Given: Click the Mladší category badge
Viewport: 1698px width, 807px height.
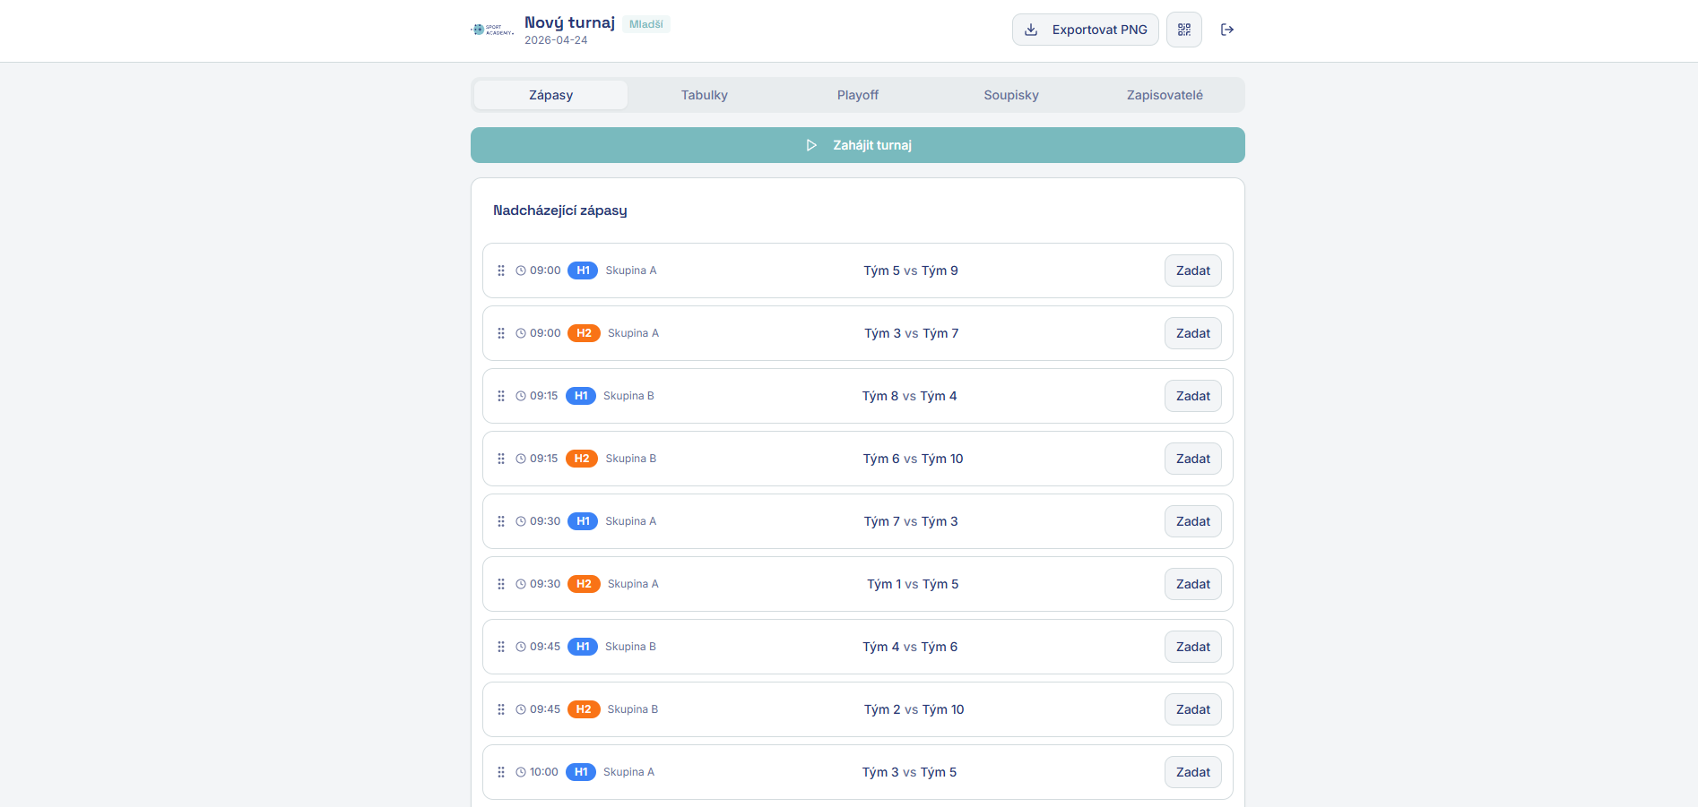Looking at the screenshot, I should coord(646,24).
